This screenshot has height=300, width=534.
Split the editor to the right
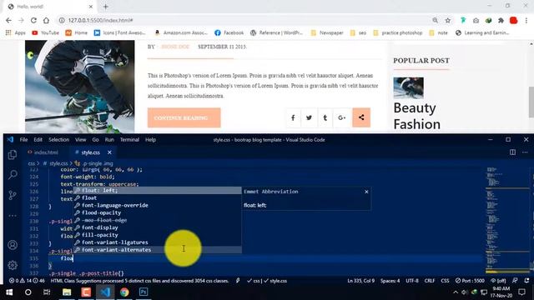[512, 152]
